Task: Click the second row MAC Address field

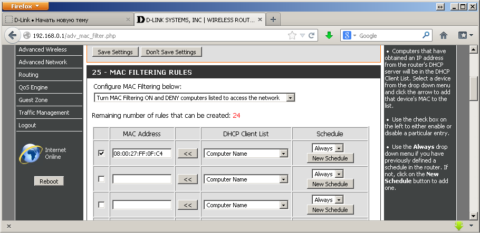Action: click(142, 179)
